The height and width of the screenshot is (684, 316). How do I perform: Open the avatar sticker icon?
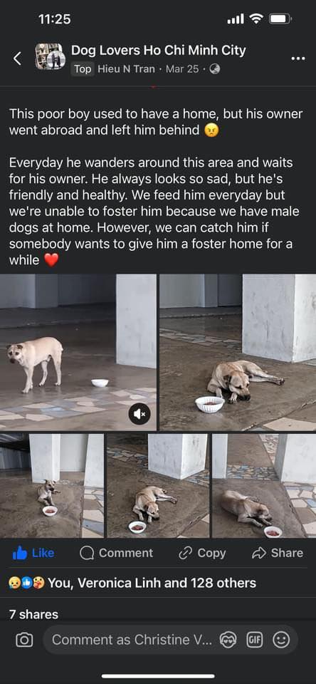228,640
